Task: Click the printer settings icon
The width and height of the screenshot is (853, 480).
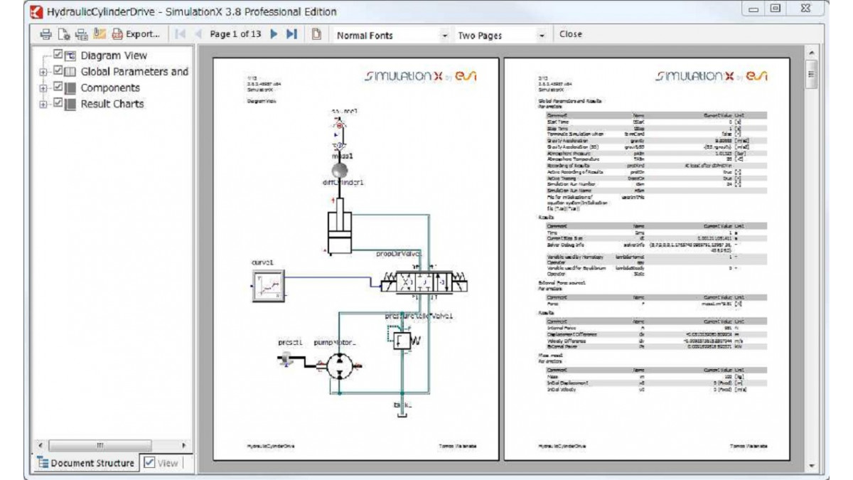Action: [81, 34]
